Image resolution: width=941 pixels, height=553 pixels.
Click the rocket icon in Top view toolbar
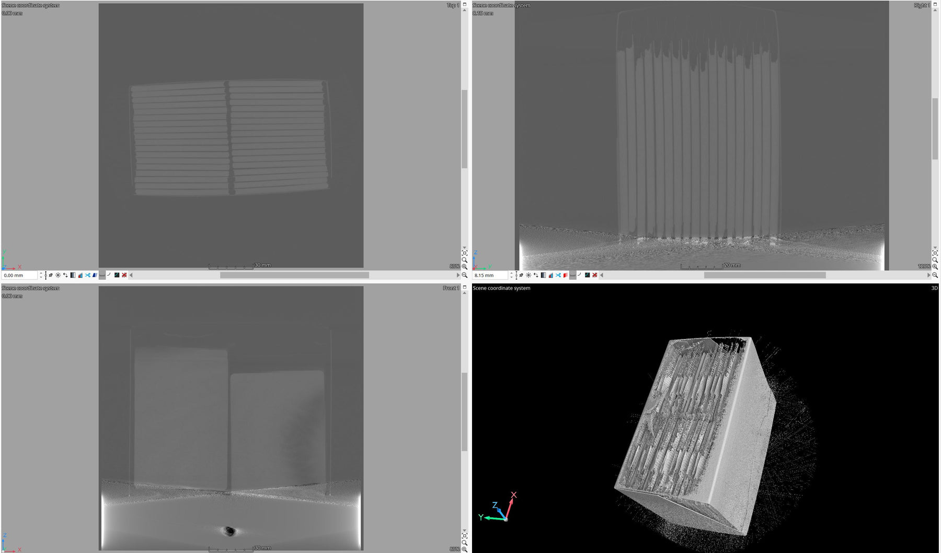(x=51, y=275)
